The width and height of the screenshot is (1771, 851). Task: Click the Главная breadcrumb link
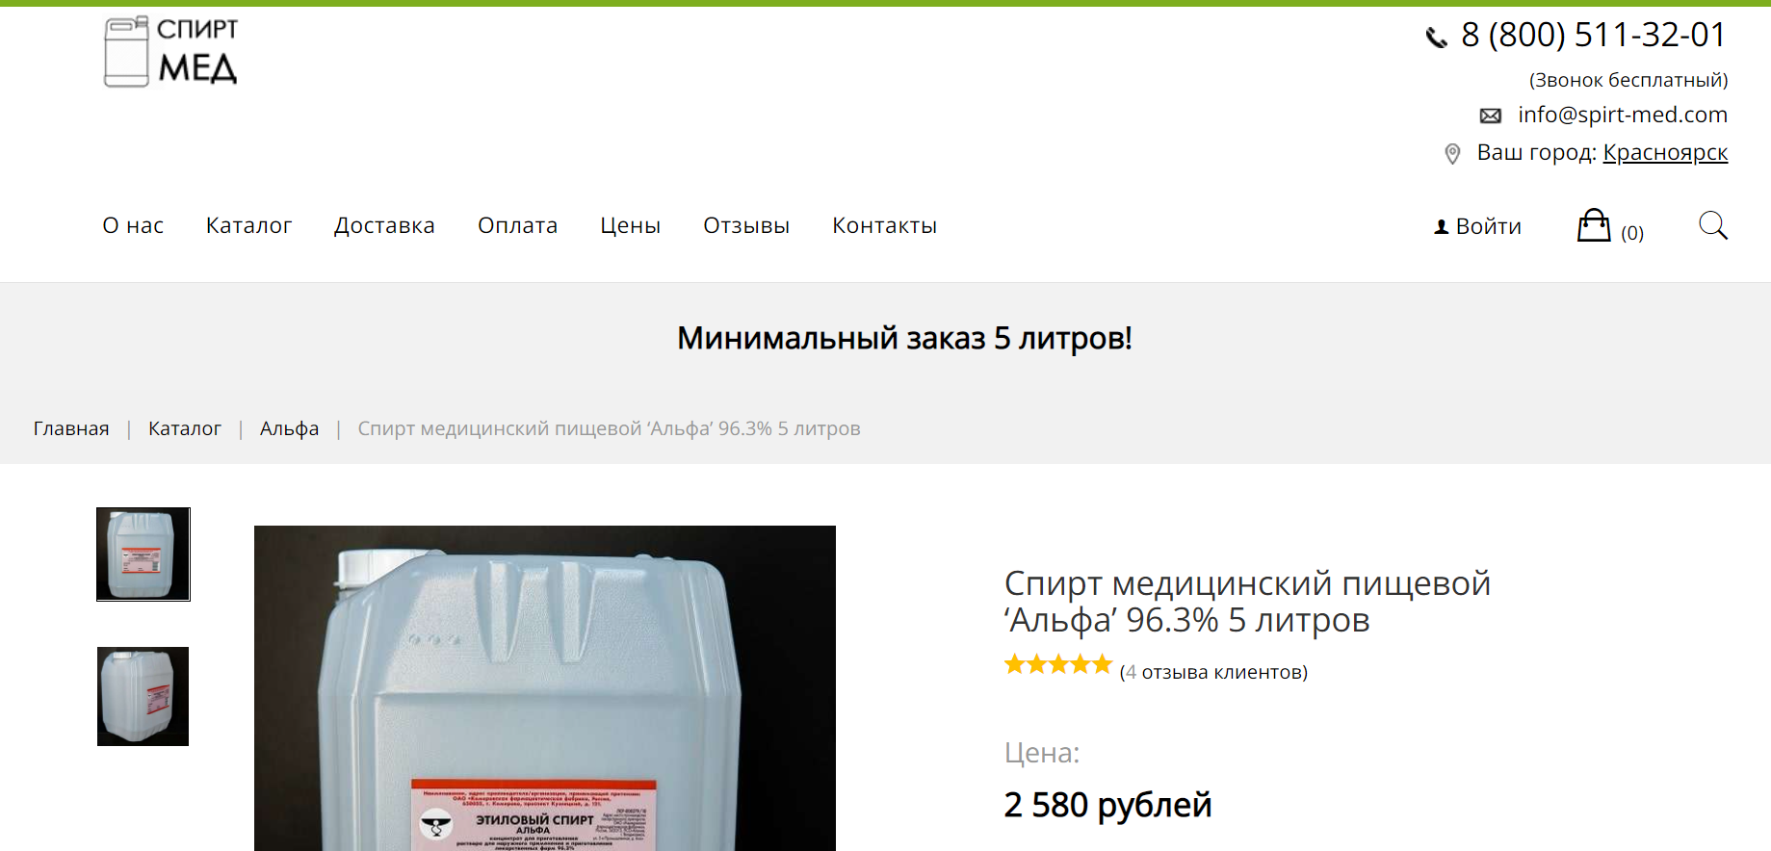tap(71, 428)
